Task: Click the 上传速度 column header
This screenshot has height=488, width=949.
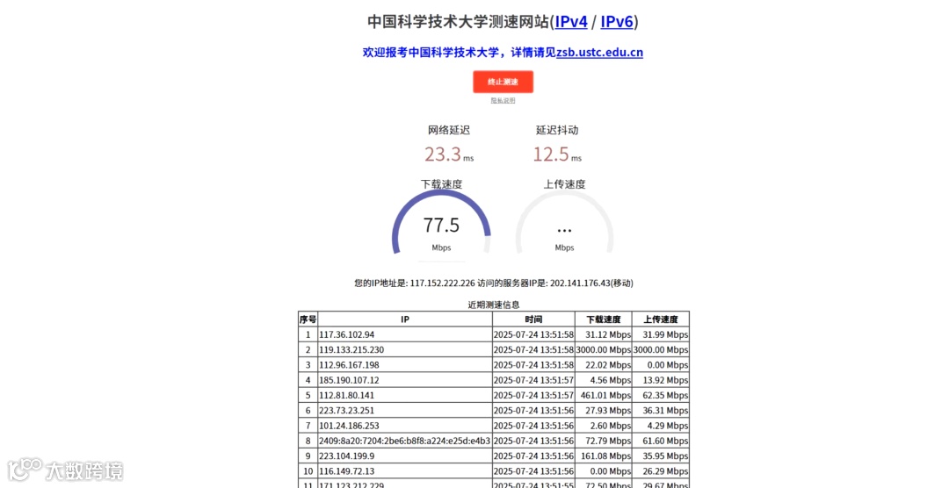Action: pos(660,319)
